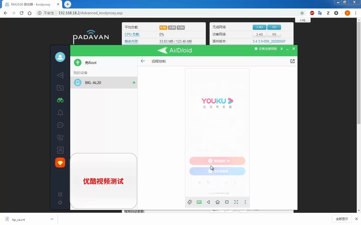
Task: Click the orange premium diamond icon
Action: [x=60, y=162]
